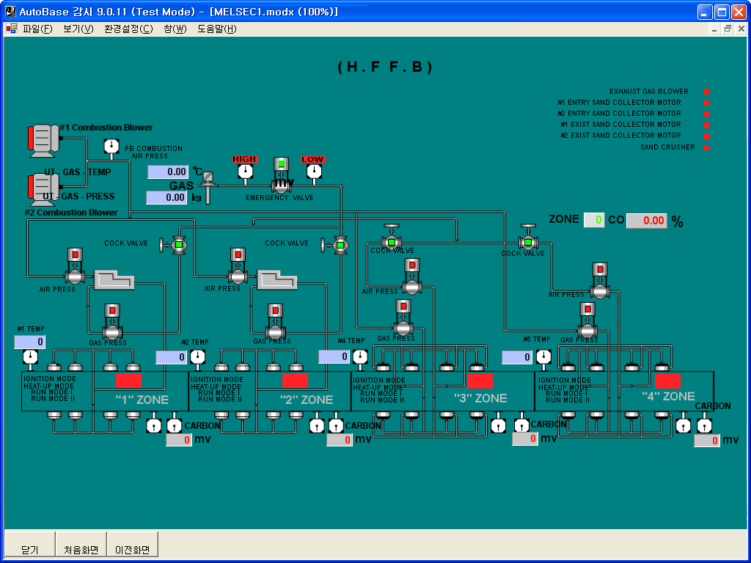Toggle the red mode indicator in '3' ZONE
This screenshot has height=563, width=751.
pyautogui.click(x=480, y=380)
